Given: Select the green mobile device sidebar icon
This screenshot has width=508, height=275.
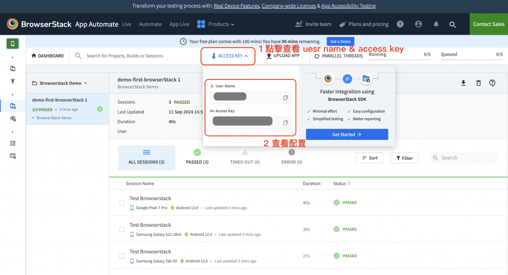Looking at the screenshot, I should pyautogui.click(x=12, y=44).
